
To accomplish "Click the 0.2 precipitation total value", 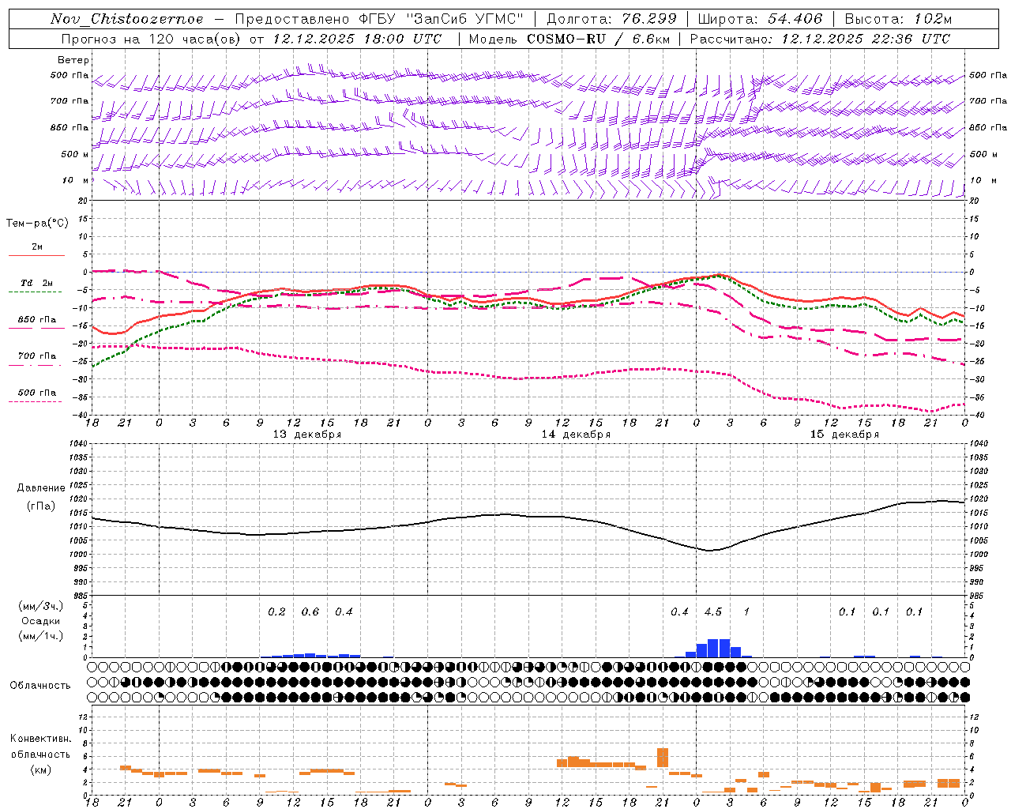I will point(276,612).
